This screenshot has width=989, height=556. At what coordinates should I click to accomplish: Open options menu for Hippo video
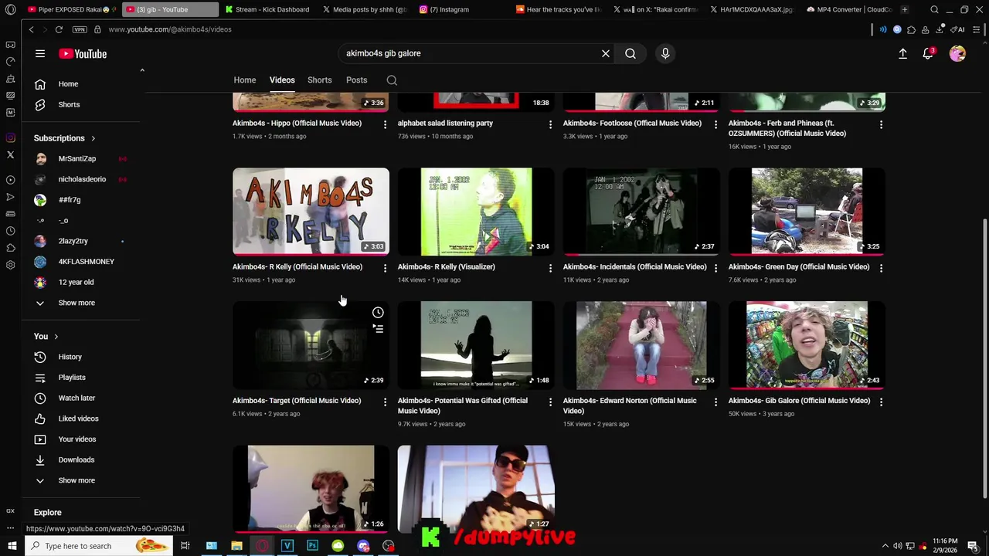pos(385,124)
